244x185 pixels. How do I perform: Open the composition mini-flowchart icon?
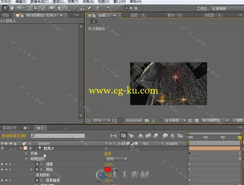pos(113,136)
